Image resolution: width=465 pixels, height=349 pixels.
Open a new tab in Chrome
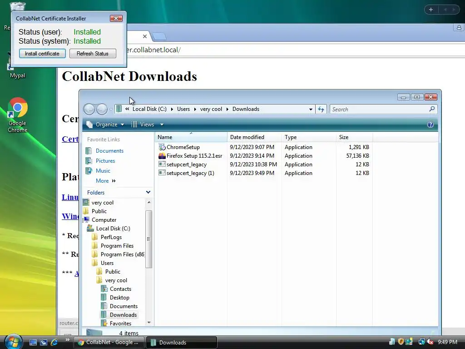(159, 36)
